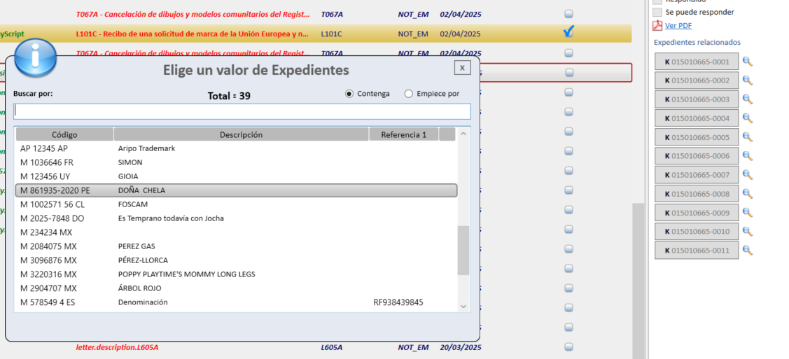Open search icon beside K 015010665-0003
The height and width of the screenshot is (359, 789).
tap(747, 99)
